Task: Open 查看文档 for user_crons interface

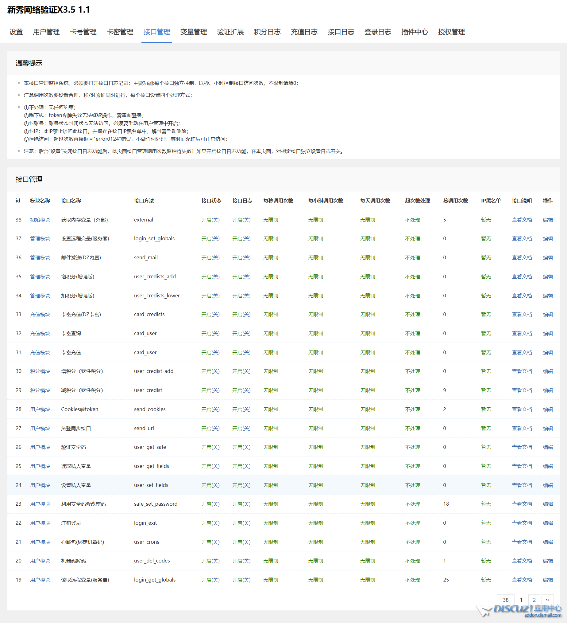Action: [522, 542]
